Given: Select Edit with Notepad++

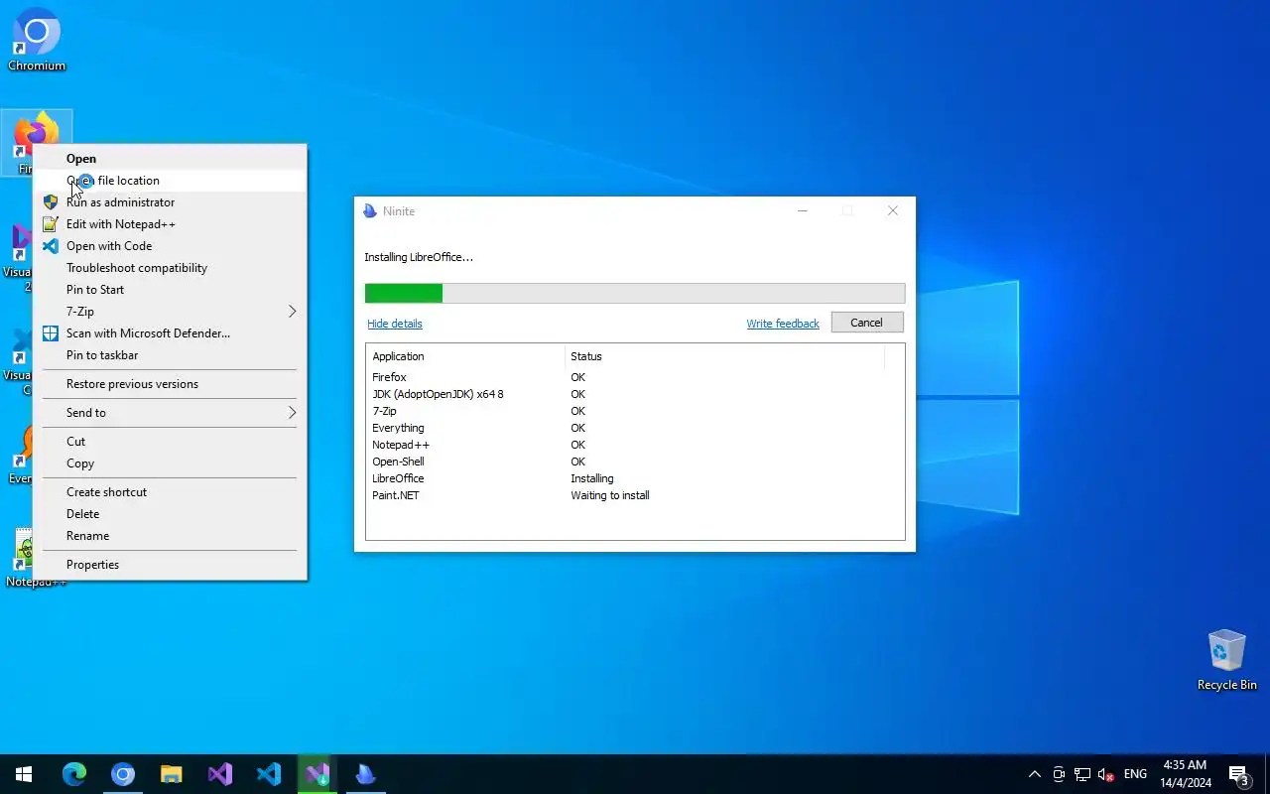Looking at the screenshot, I should point(170,223).
